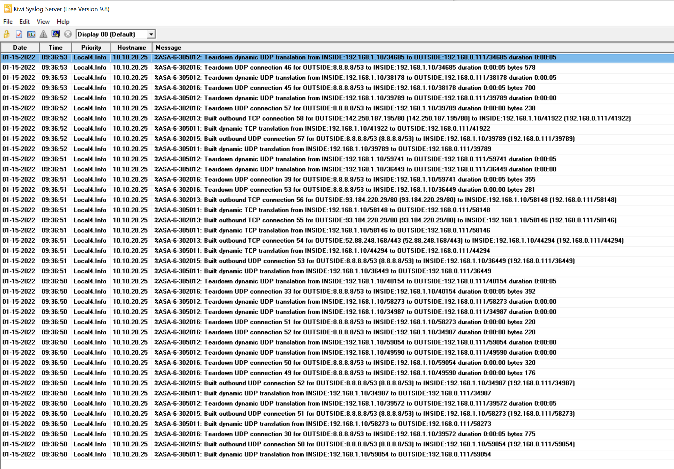The image size is (674, 469).
Task: Click the Kiwi Syslog title bar icon
Action: click(7, 9)
